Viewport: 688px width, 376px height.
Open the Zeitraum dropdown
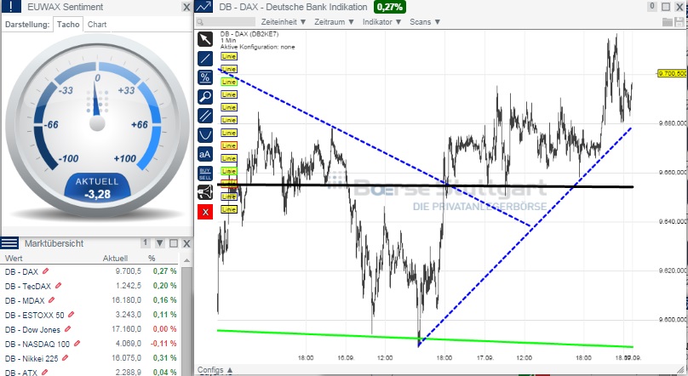[x=334, y=22]
